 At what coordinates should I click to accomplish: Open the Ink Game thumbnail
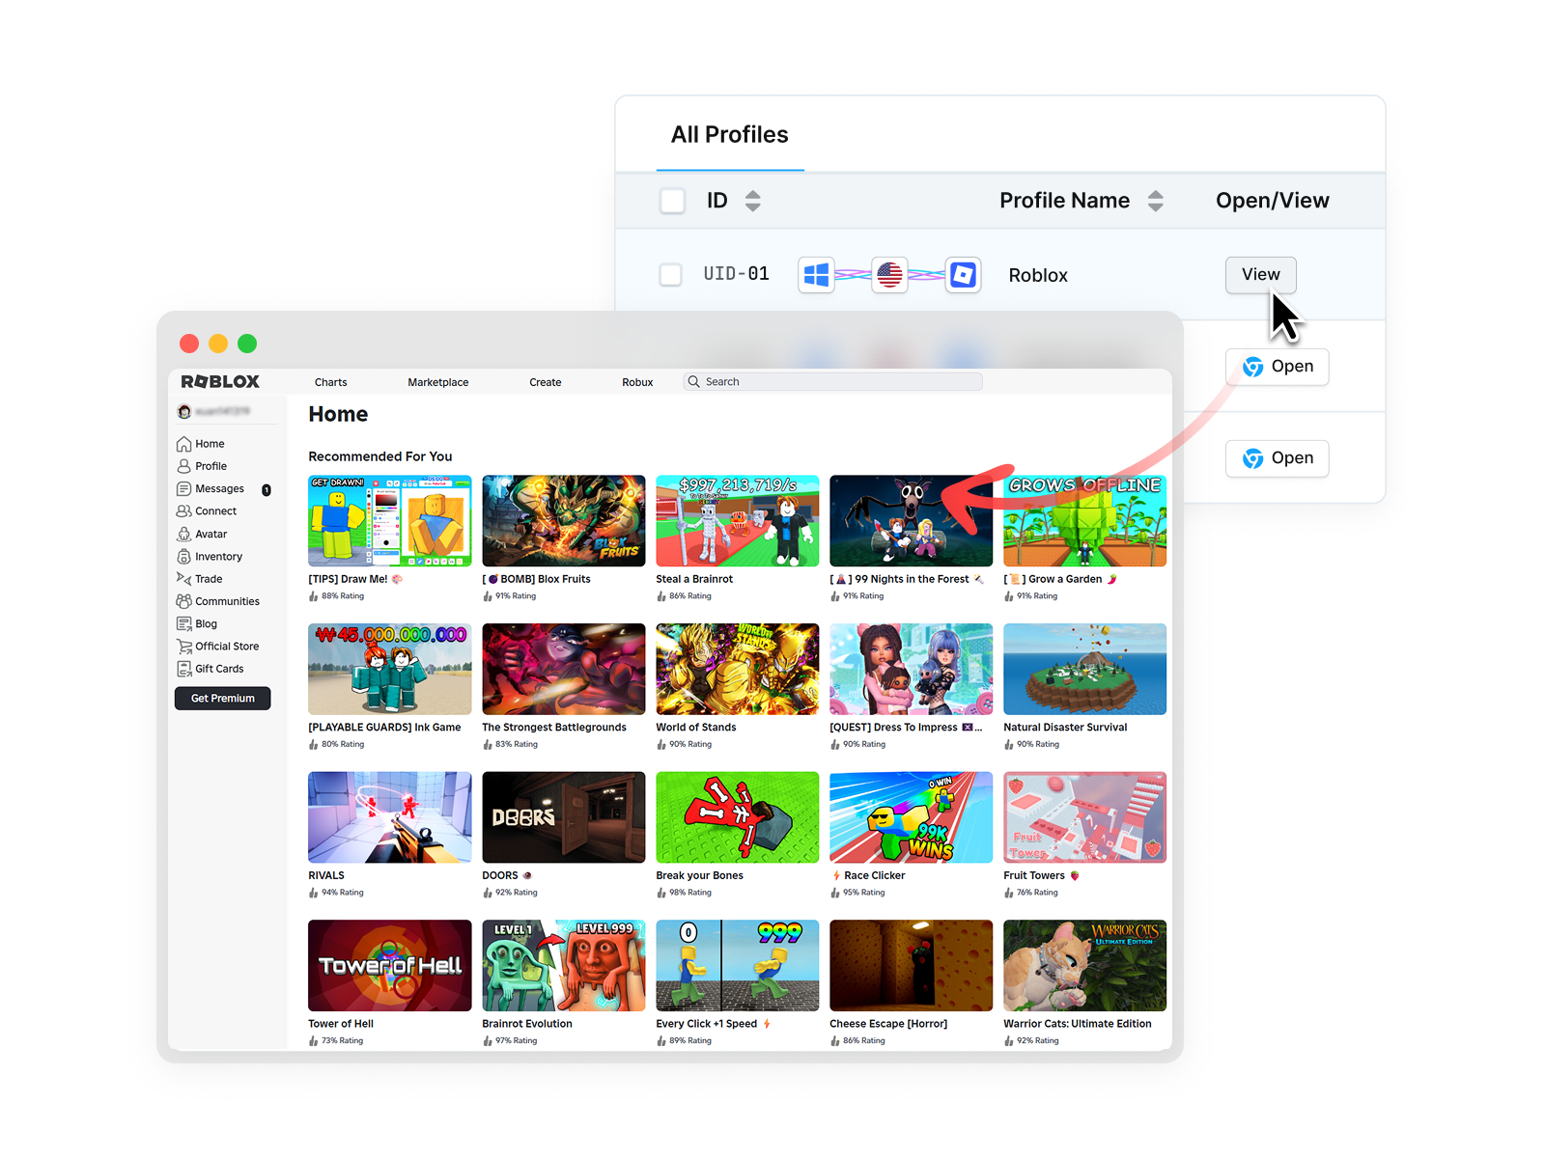pos(390,669)
